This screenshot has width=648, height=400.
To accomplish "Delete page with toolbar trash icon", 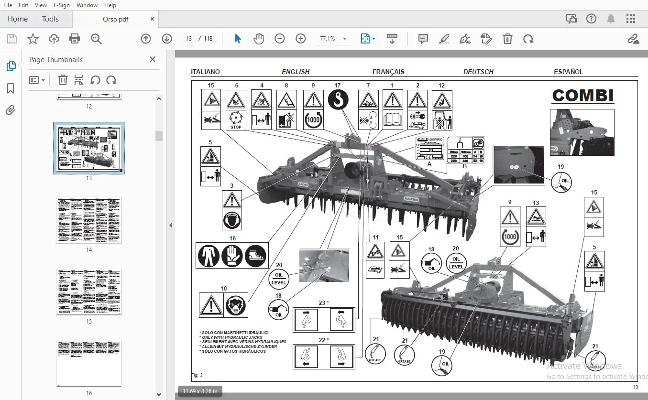I will (507, 39).
